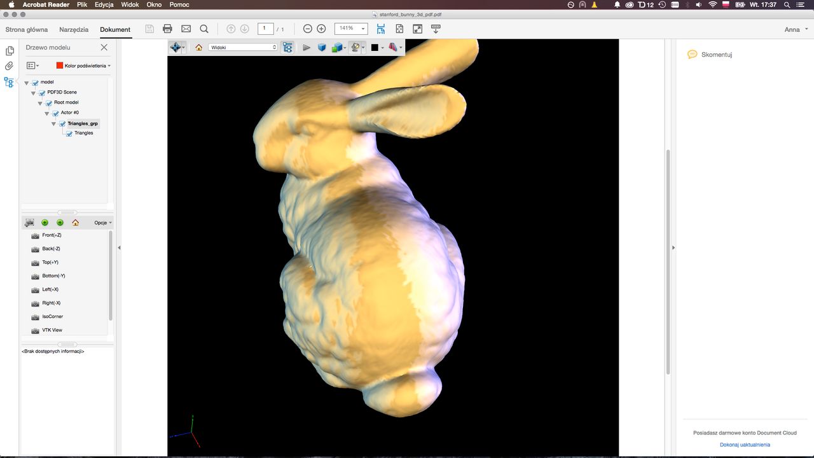The height and width of the screenshot is (458, 814).
Task: Print the document with the printer icon
Action: point(168,29)
